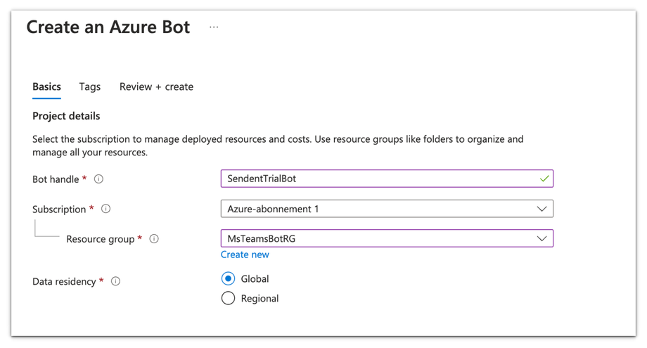The width and height of the screenshot is (647, 348).
Task: Click the Bot handle field label
Action: click(x=56, y=179)
